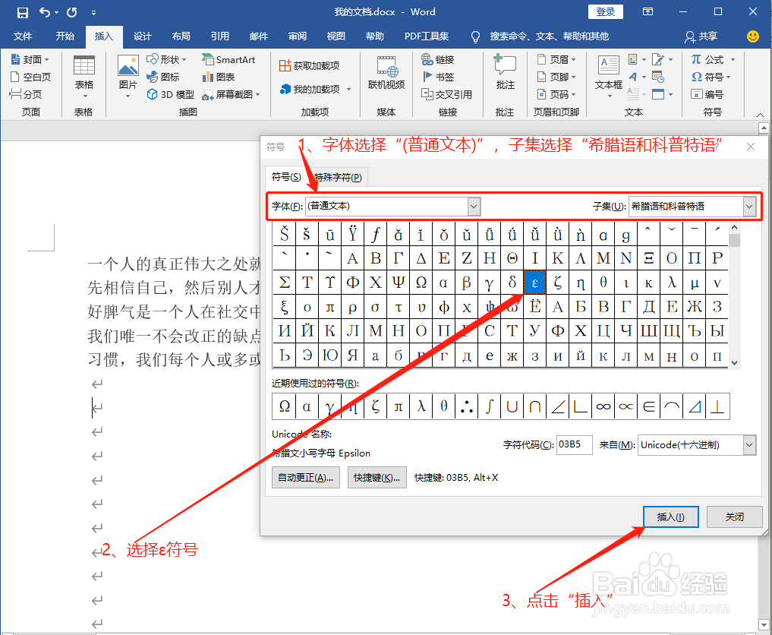This screenshot has height=635, width=772.
Task: Click the 编号 number icon
Action: pyautogui.click(x=707, y=94)
